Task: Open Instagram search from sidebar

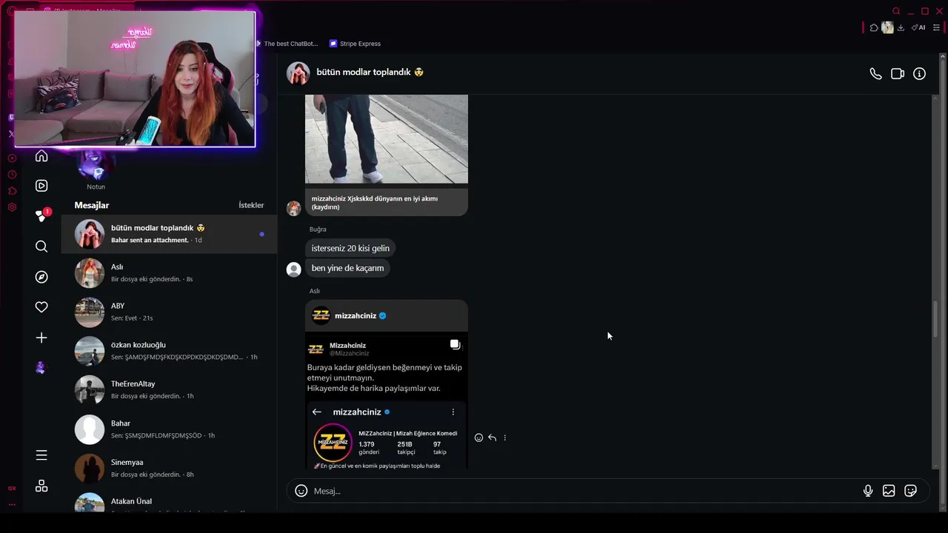Action: (x=41, y=247)
